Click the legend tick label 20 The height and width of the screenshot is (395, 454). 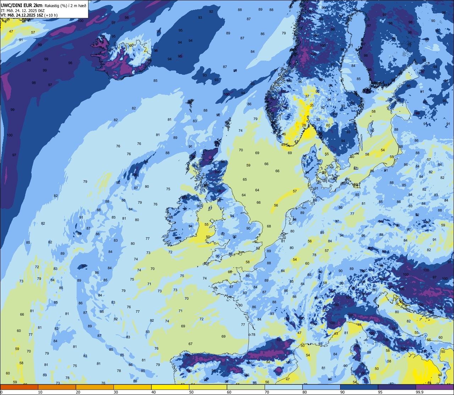click(78, 392)
